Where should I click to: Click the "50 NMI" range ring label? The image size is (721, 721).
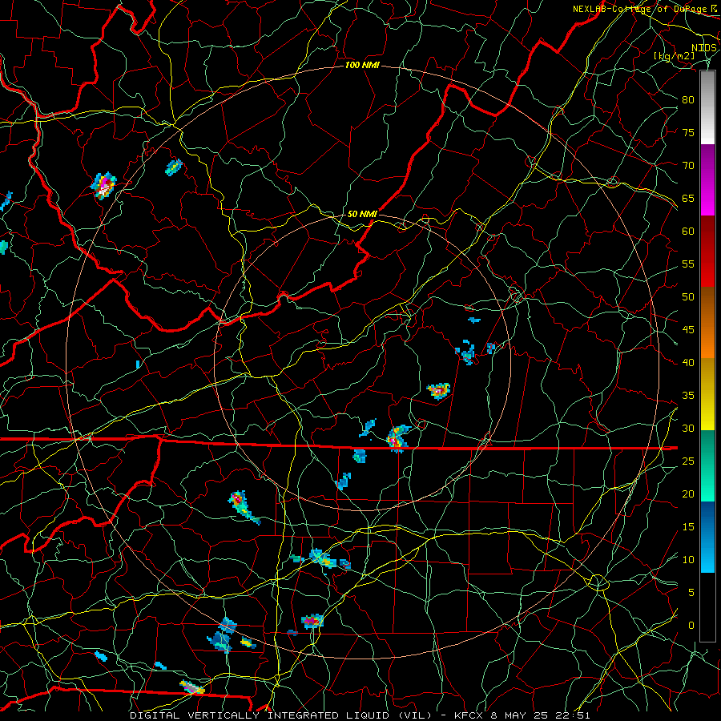point(362,214)
